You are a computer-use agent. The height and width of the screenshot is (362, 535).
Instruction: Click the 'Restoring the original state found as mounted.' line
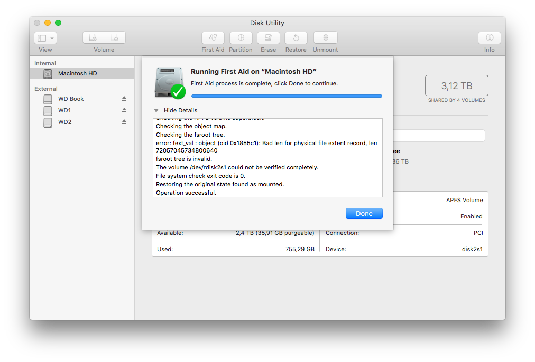pos(220,184)
